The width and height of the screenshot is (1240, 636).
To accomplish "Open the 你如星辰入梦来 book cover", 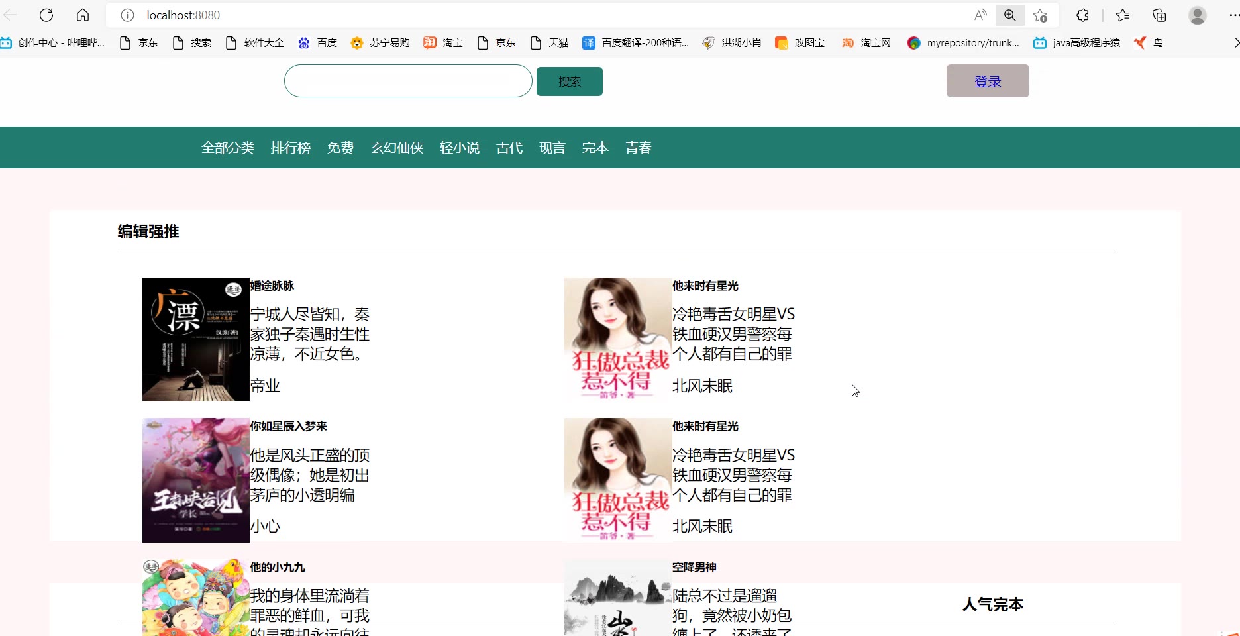I will coord(196,480).
